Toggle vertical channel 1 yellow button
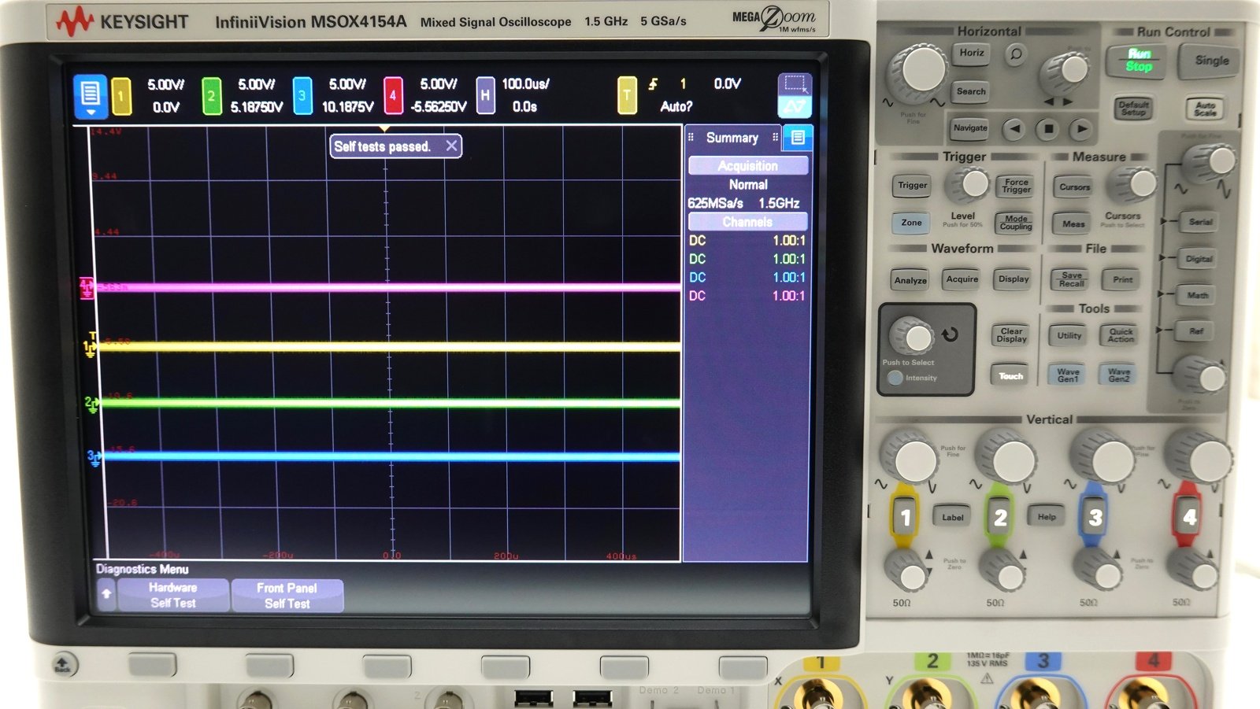 (x=905, y=517)
